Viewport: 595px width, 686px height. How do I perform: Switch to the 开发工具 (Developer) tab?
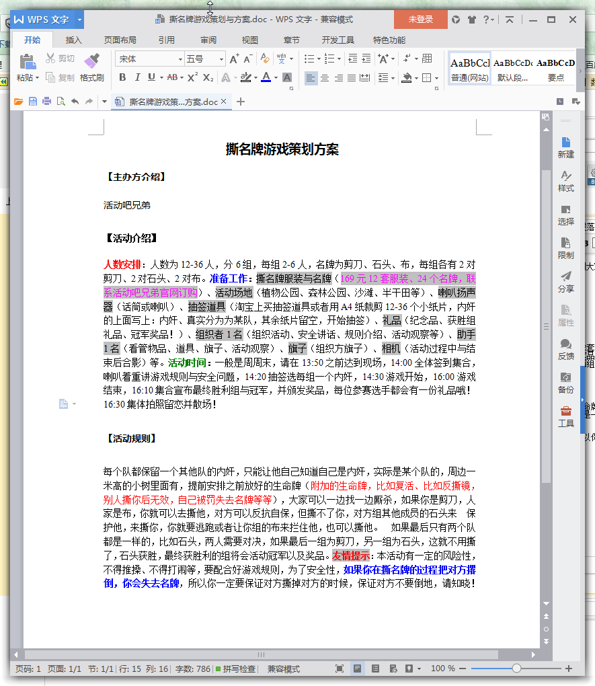(338, 40)
